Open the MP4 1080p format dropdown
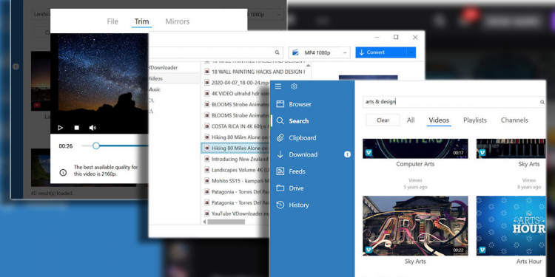 (x=319, y=52)
